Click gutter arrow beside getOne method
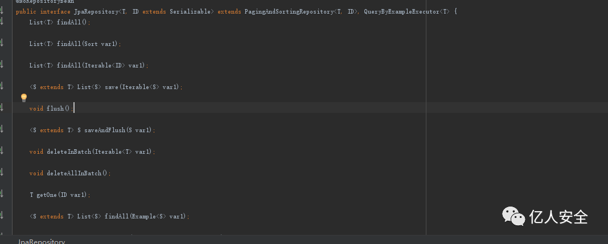The width and height of the screenshot is (608, 244). click(x=2, y=194)
